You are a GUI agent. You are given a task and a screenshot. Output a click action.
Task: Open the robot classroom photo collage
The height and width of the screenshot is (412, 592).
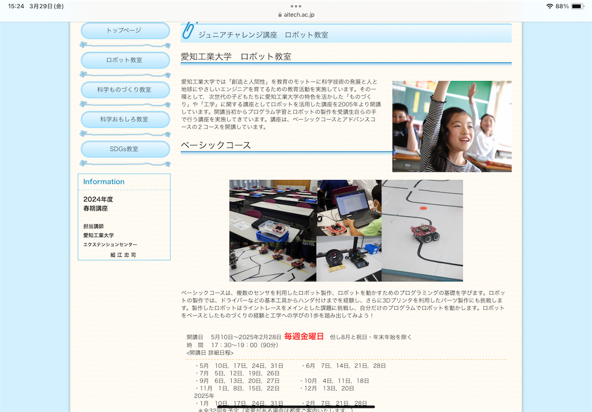[346, 230]
